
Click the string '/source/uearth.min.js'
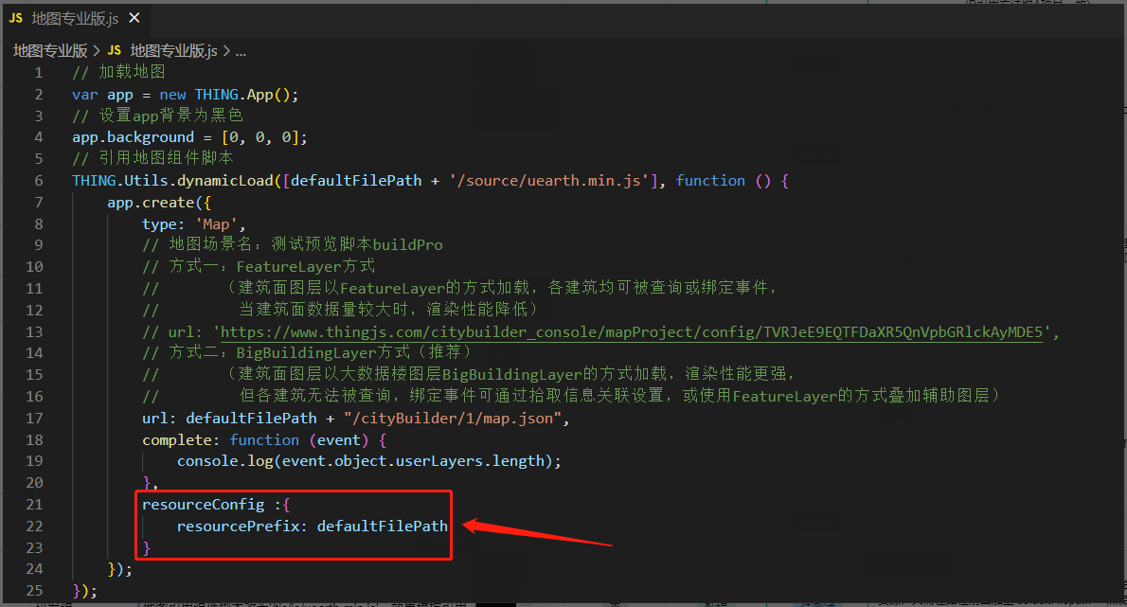[x=549, y=180]
